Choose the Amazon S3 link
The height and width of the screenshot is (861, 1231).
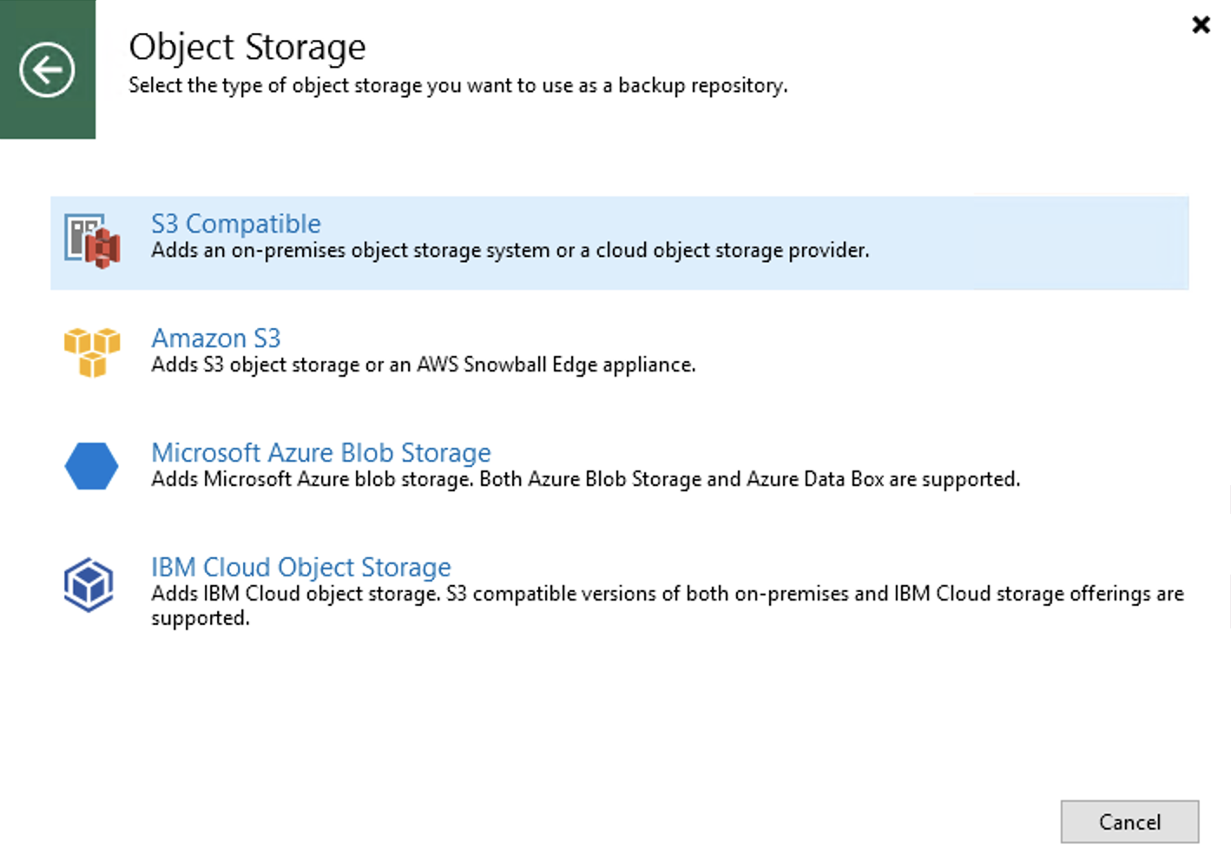(216, 338)
